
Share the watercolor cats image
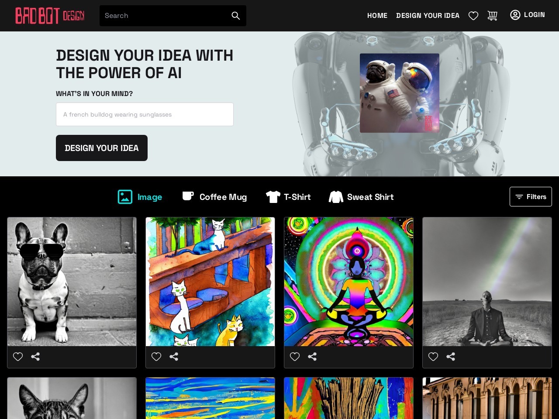point(174,357)
